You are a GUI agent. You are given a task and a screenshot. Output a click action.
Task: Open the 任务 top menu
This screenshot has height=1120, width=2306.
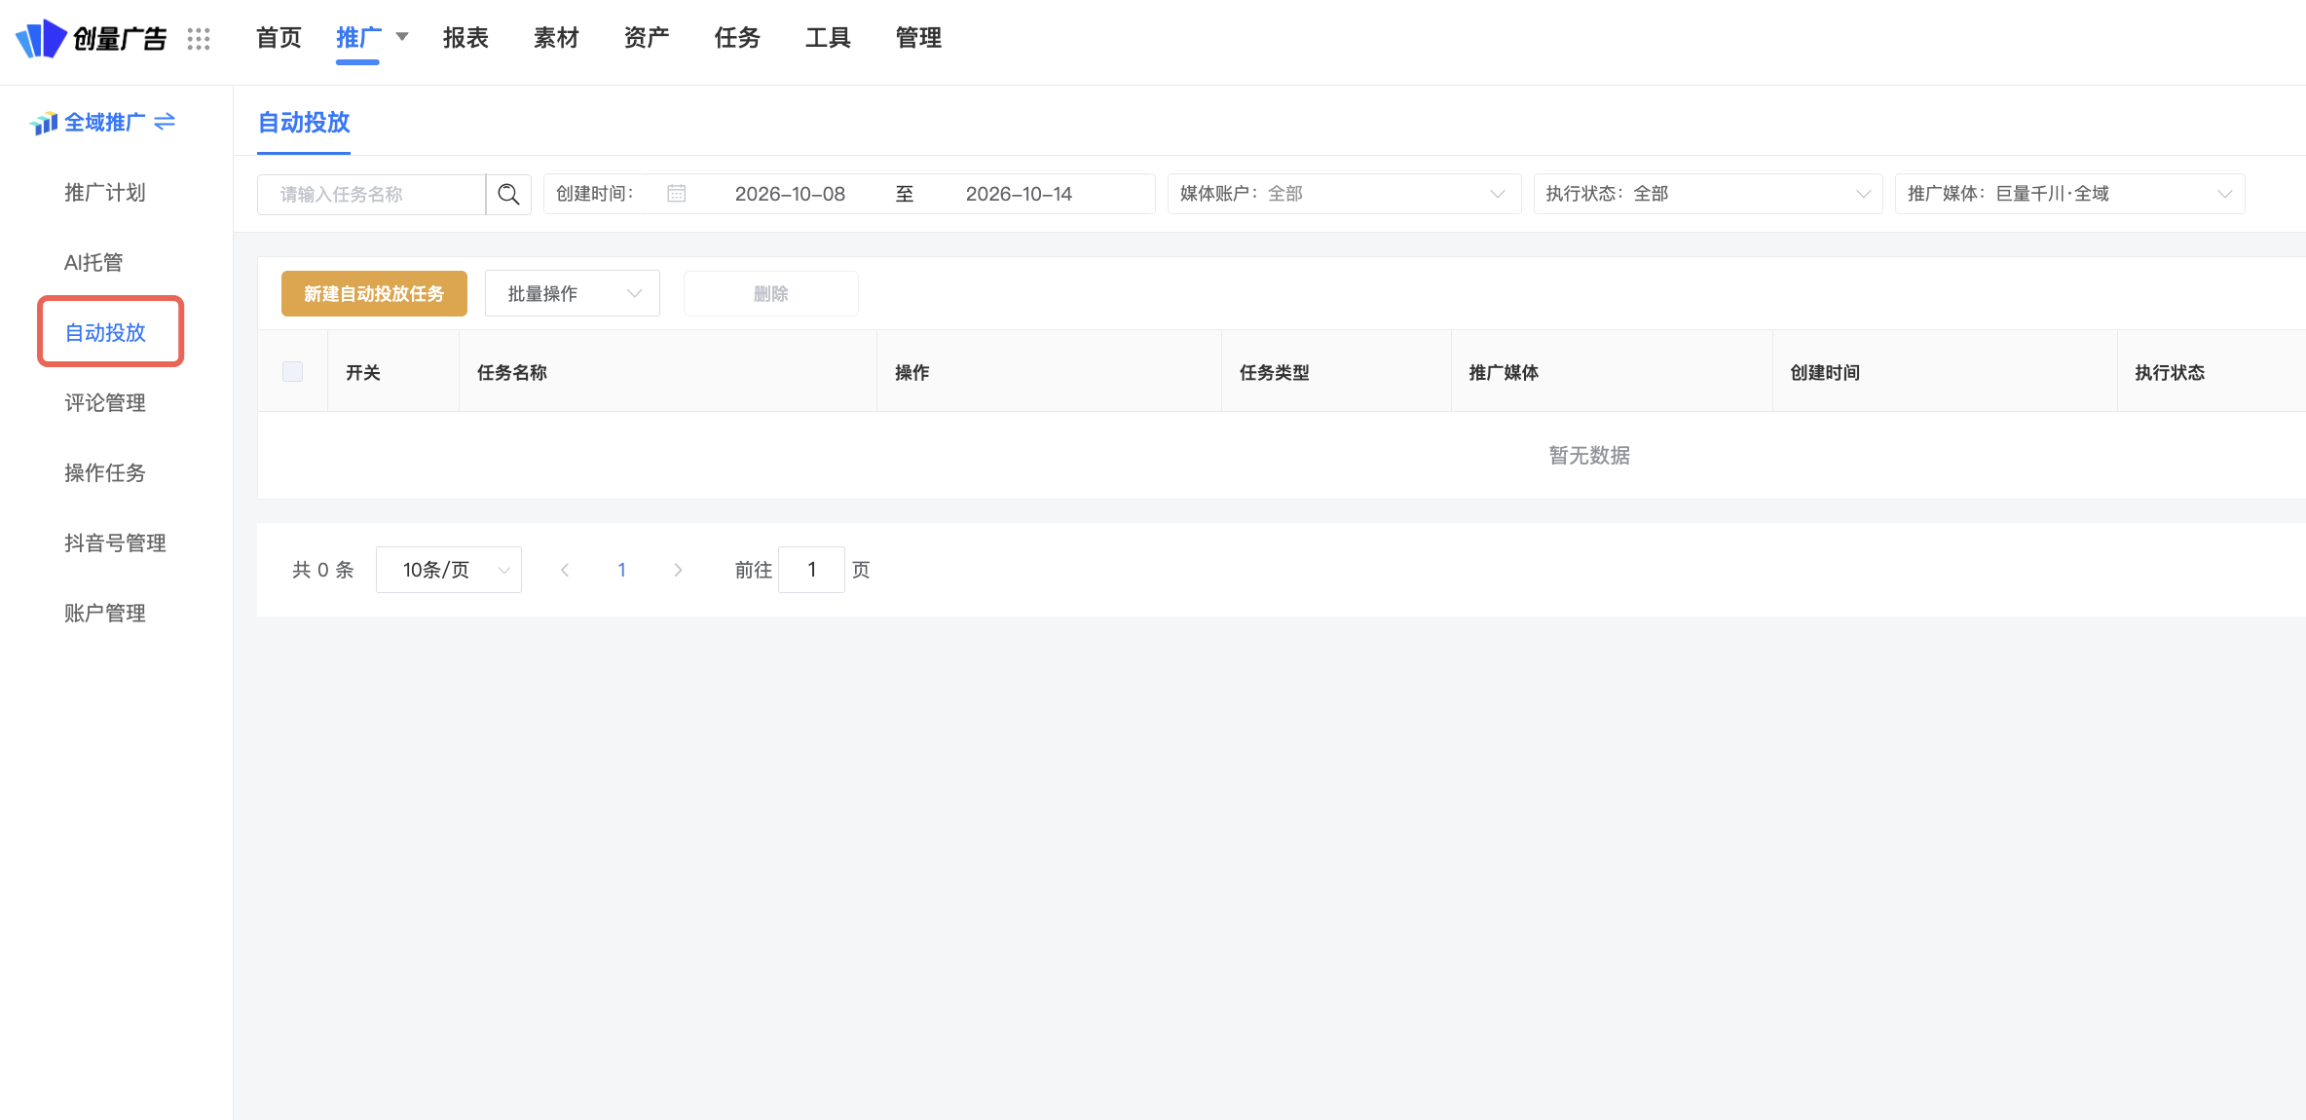tap(737, 38)
